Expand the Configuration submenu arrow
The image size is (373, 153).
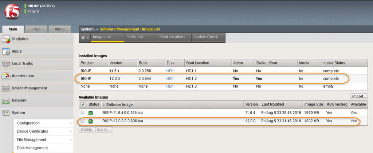71,123
